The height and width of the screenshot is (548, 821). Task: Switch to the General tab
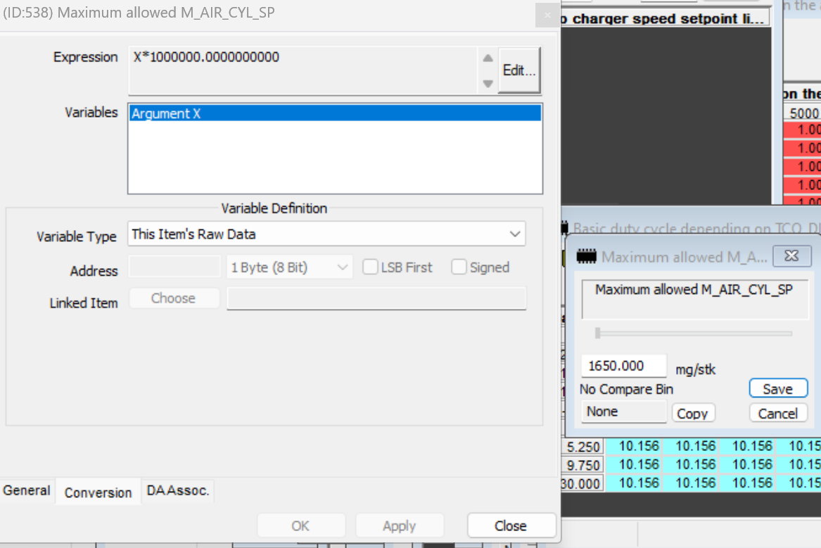coord(27,490)
